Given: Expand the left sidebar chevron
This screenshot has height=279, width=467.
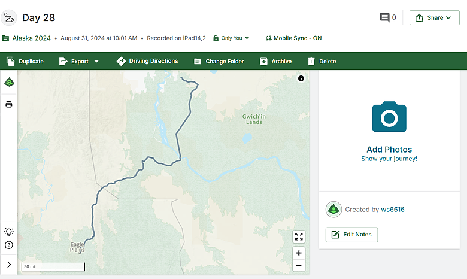Looking at the screenshot, I should [9, 265].
